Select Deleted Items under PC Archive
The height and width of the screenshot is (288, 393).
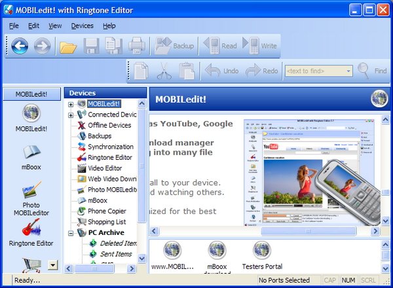point(119,243)
